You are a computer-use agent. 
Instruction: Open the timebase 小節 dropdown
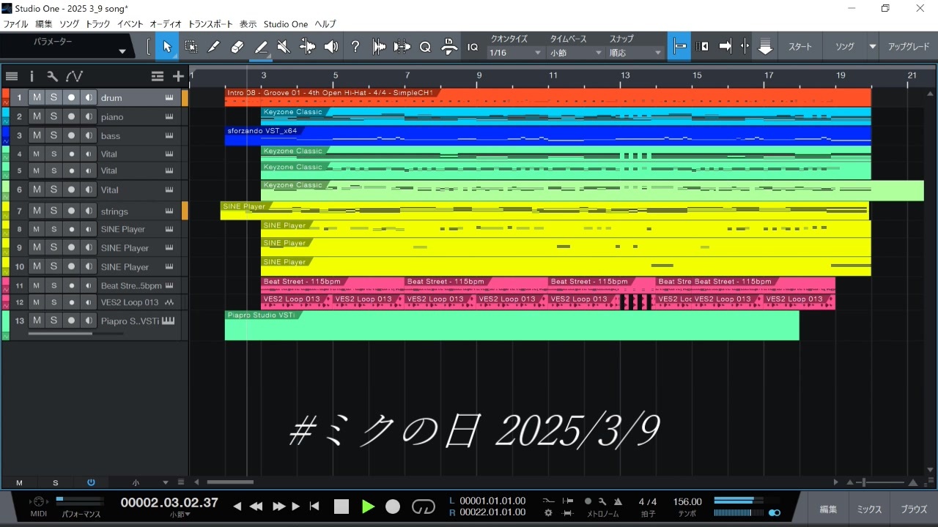tap(577, 53)
